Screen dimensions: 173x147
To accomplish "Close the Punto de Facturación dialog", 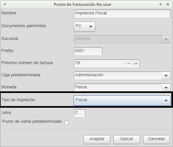I will [x=168, y=4].
